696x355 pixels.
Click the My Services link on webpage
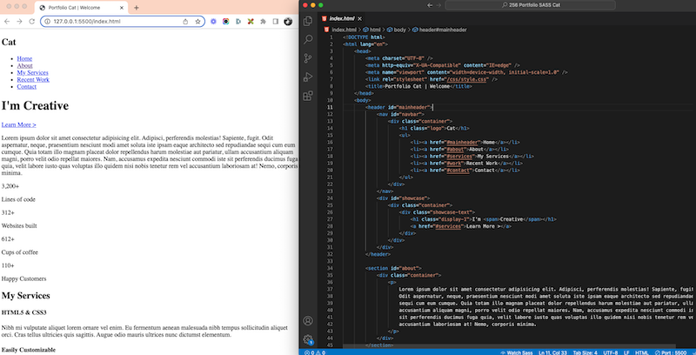[x=32, y=73]
